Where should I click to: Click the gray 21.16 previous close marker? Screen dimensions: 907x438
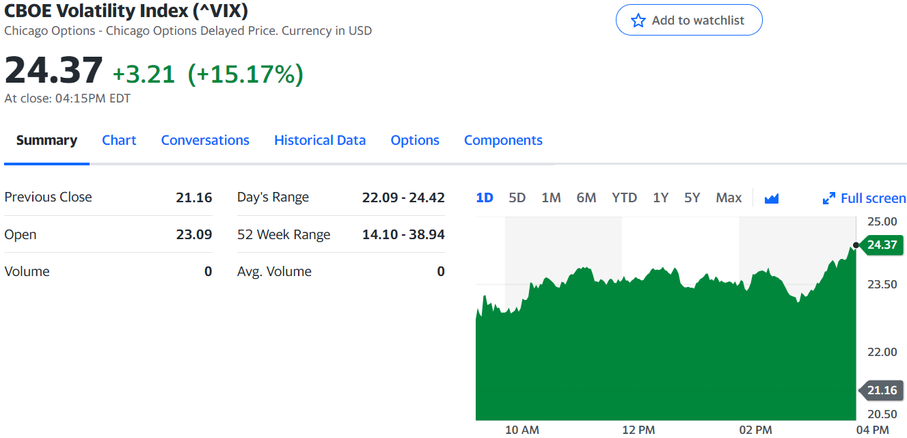point(882,390)
